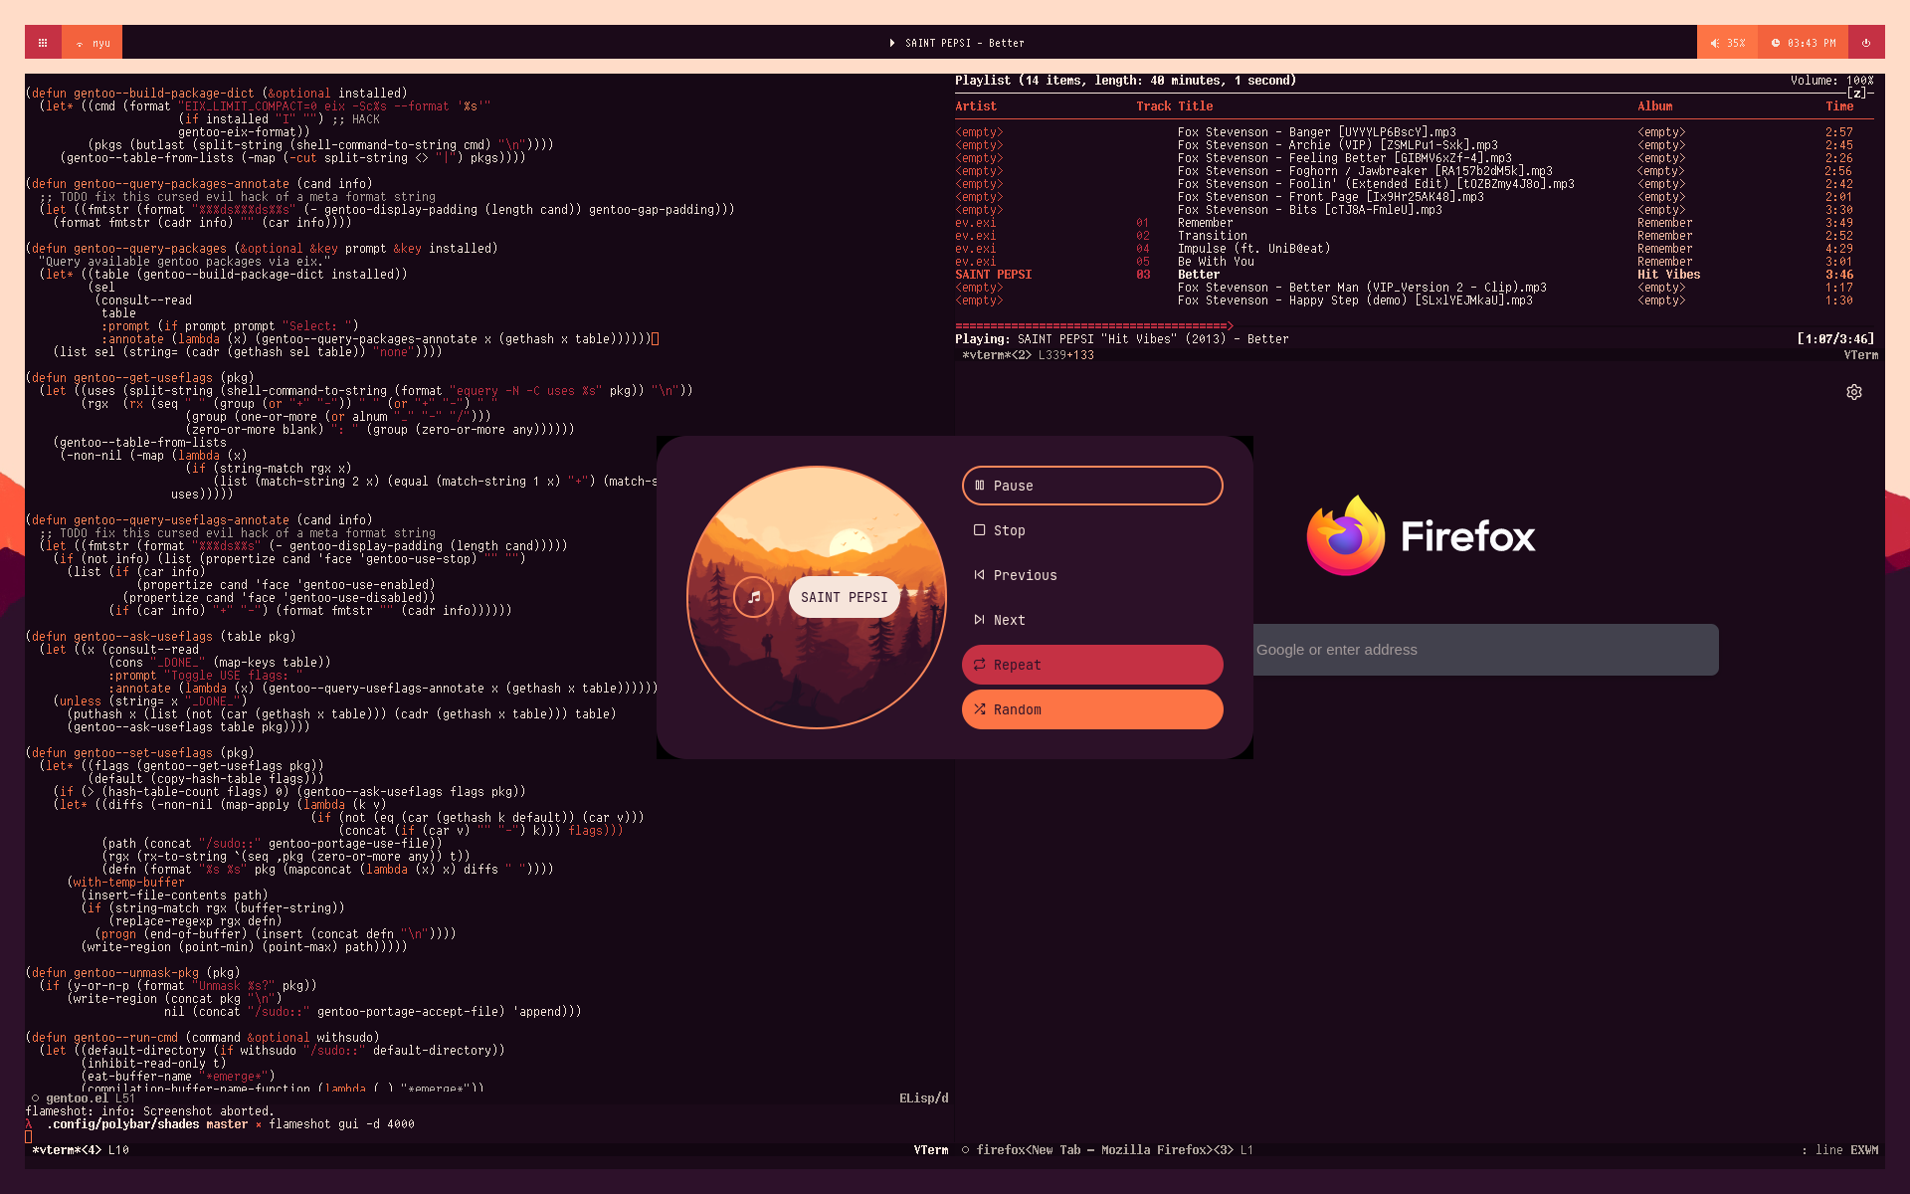Click the Playing: SAINT PEPSI status line
The image size is (1910, 1194).
[x=1121, y=339]
